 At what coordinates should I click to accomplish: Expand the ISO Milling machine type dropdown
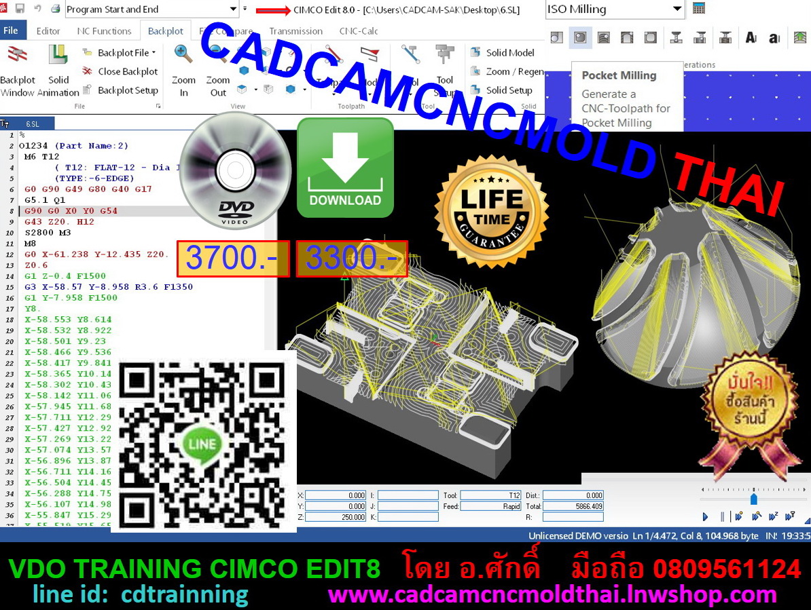pyautogui.click(x=677, y=9)
